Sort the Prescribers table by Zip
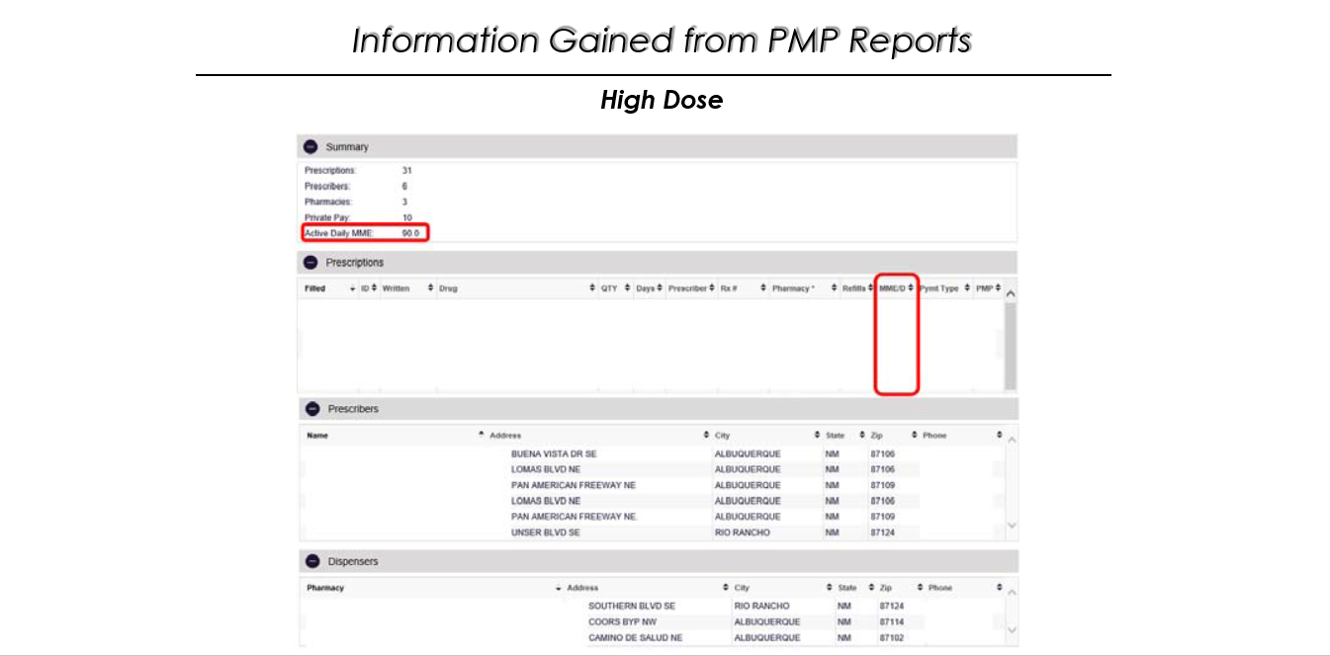 point(915,436)
